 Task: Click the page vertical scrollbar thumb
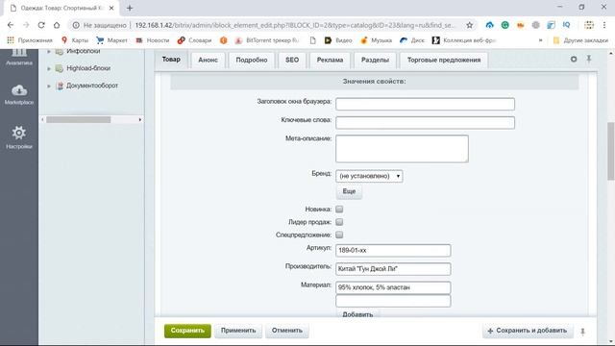(x=611, y=152)
